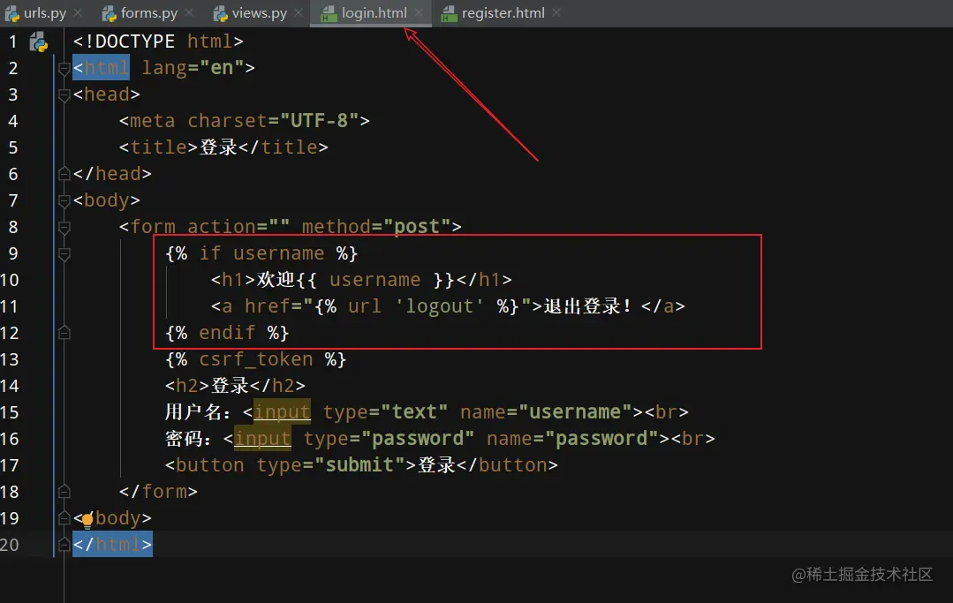
Task: Click the type="submit" button attribute
Action: [x=330, y=465]
